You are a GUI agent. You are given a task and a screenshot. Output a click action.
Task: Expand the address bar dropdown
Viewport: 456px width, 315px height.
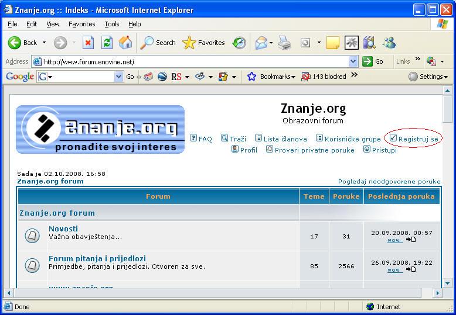pos(353,61)
